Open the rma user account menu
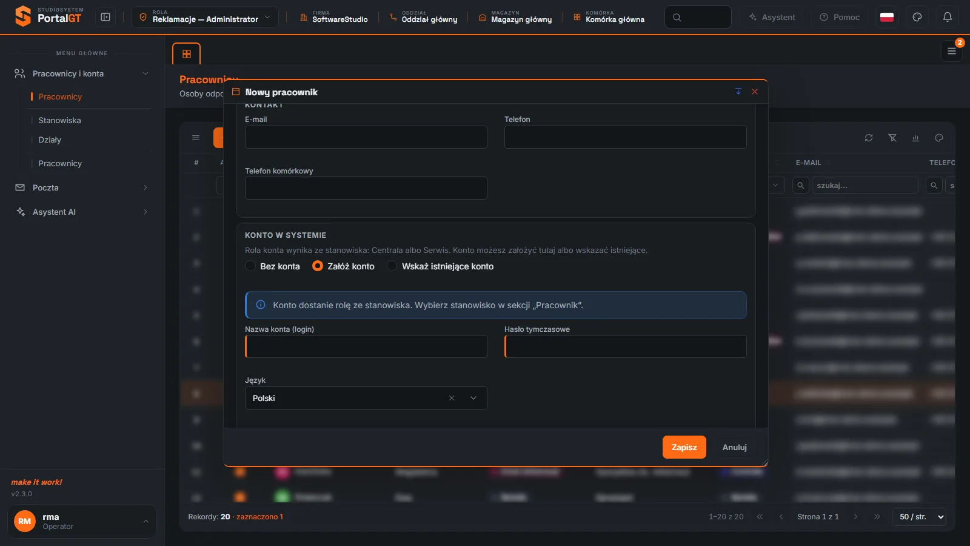Screen dimensions: 970x546 [x=82, y=521]
